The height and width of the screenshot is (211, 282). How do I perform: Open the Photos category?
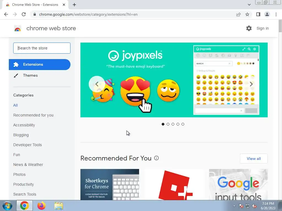20,174
